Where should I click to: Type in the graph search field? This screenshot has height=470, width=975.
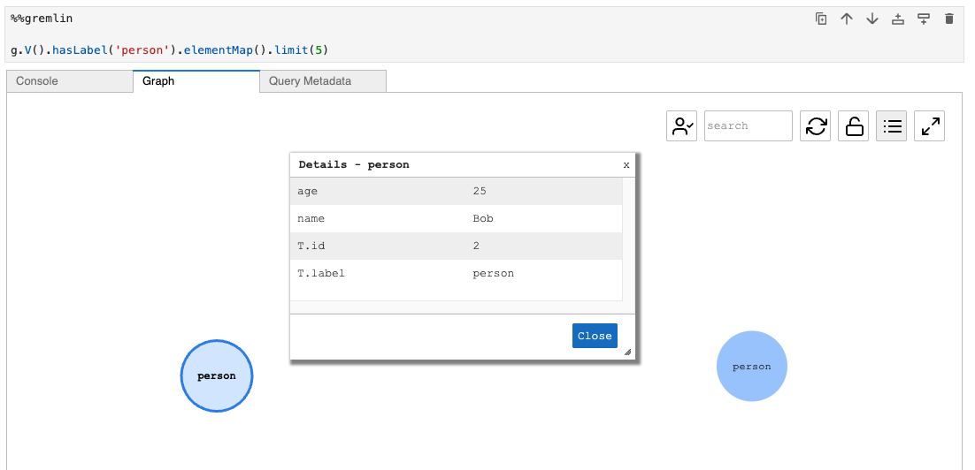pyautogui.click(x=748, y=126)
